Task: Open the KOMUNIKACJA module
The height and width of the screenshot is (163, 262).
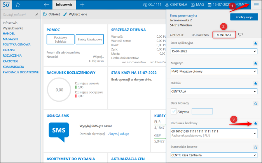Action: (13, 67)
